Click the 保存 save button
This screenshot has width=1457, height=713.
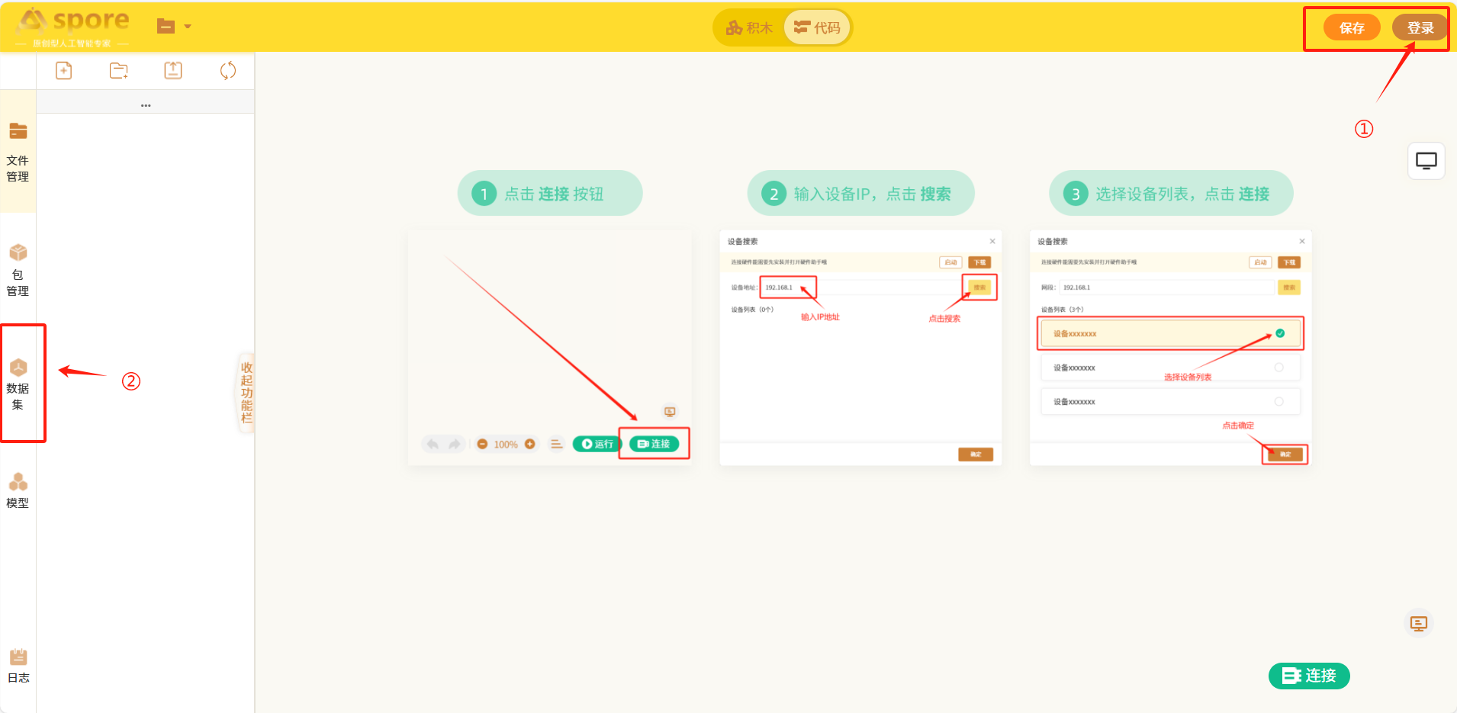1351,28
